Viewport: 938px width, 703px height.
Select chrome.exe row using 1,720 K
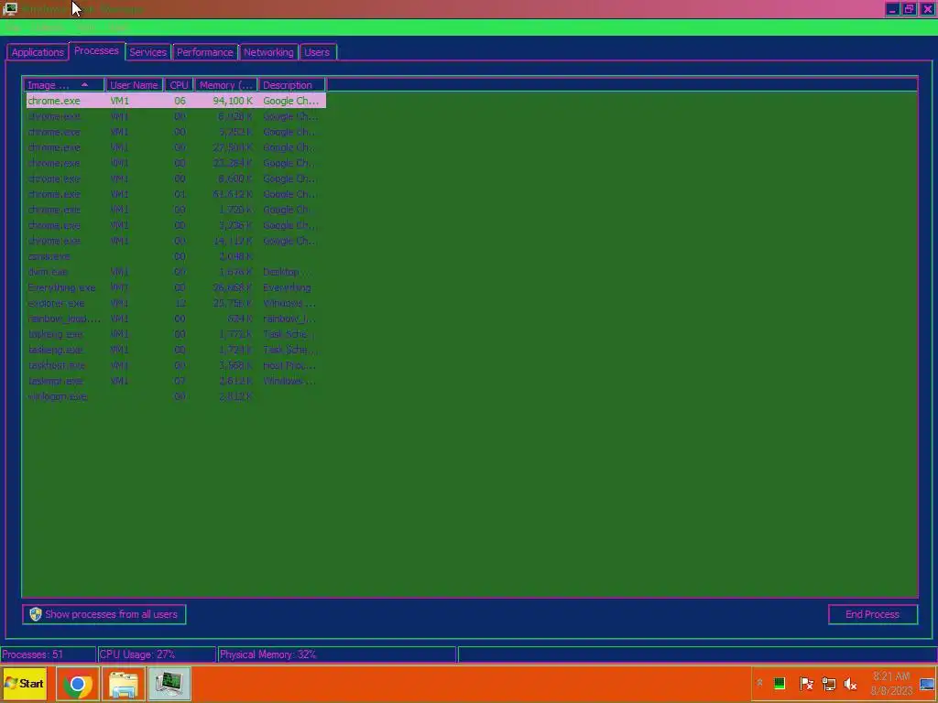click(176, 210)
